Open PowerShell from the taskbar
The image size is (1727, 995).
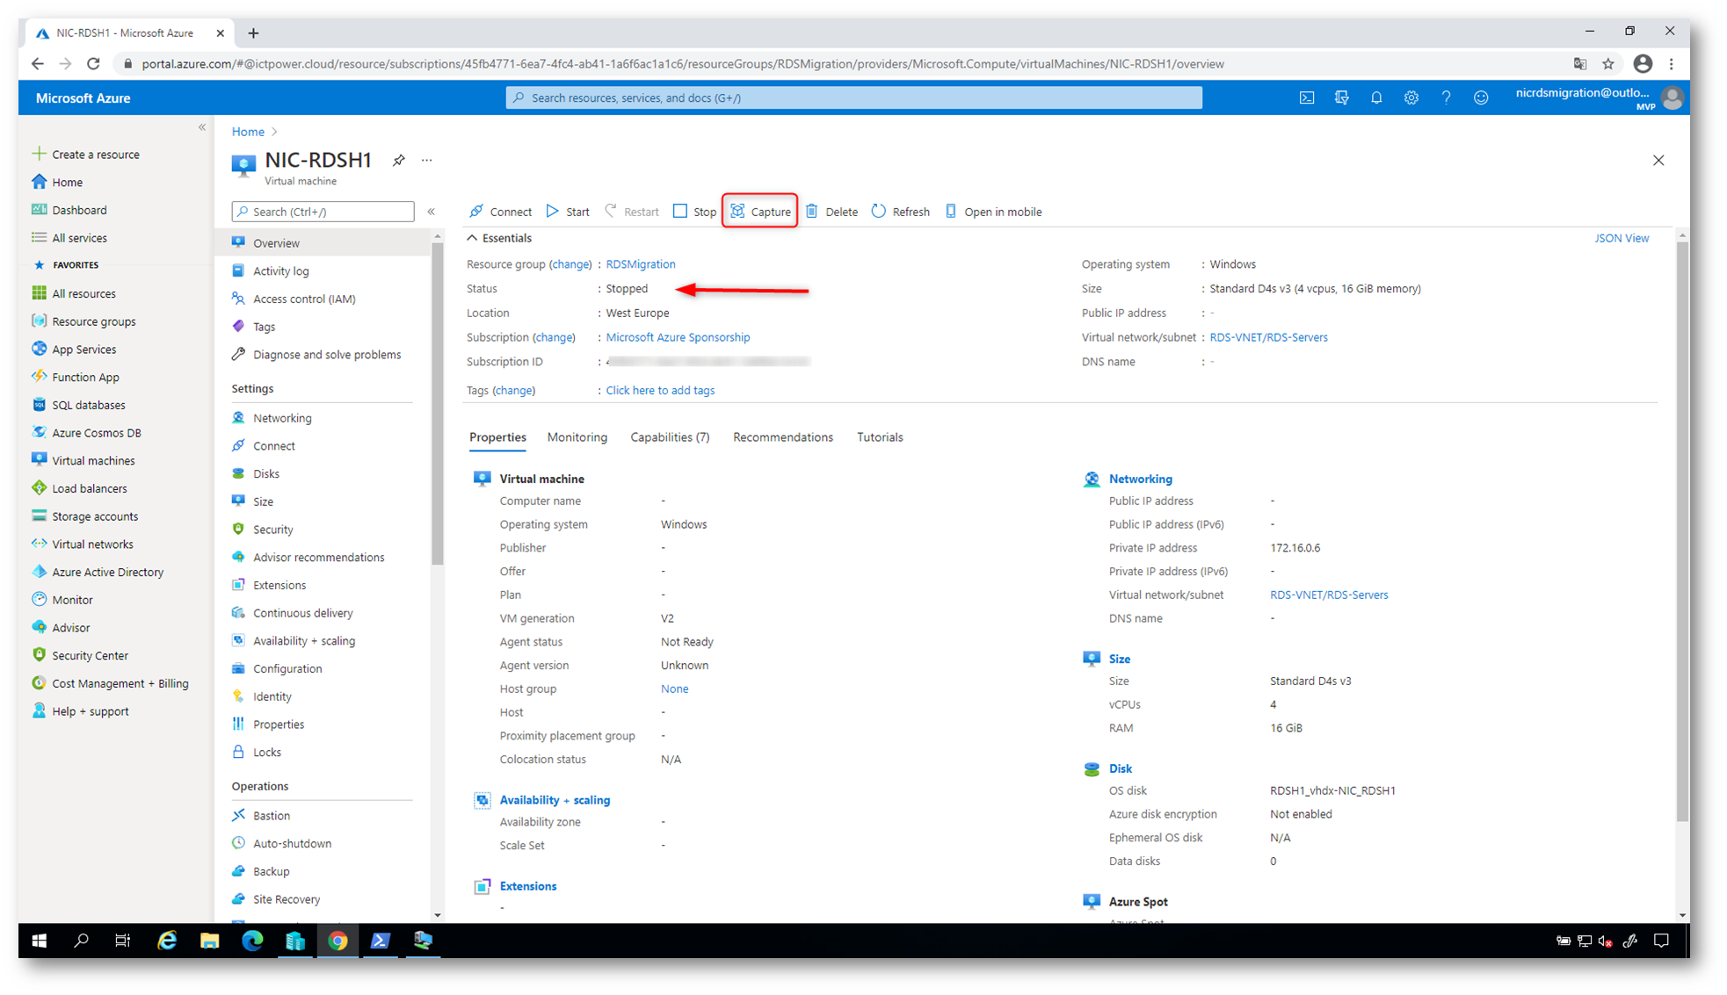[380, 941]
